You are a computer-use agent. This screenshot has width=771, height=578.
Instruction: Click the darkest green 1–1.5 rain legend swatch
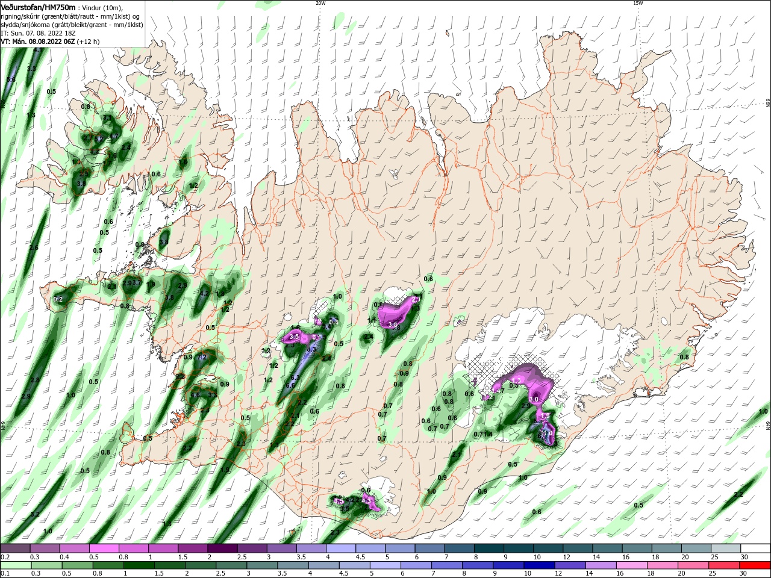(x=139, y=565)
